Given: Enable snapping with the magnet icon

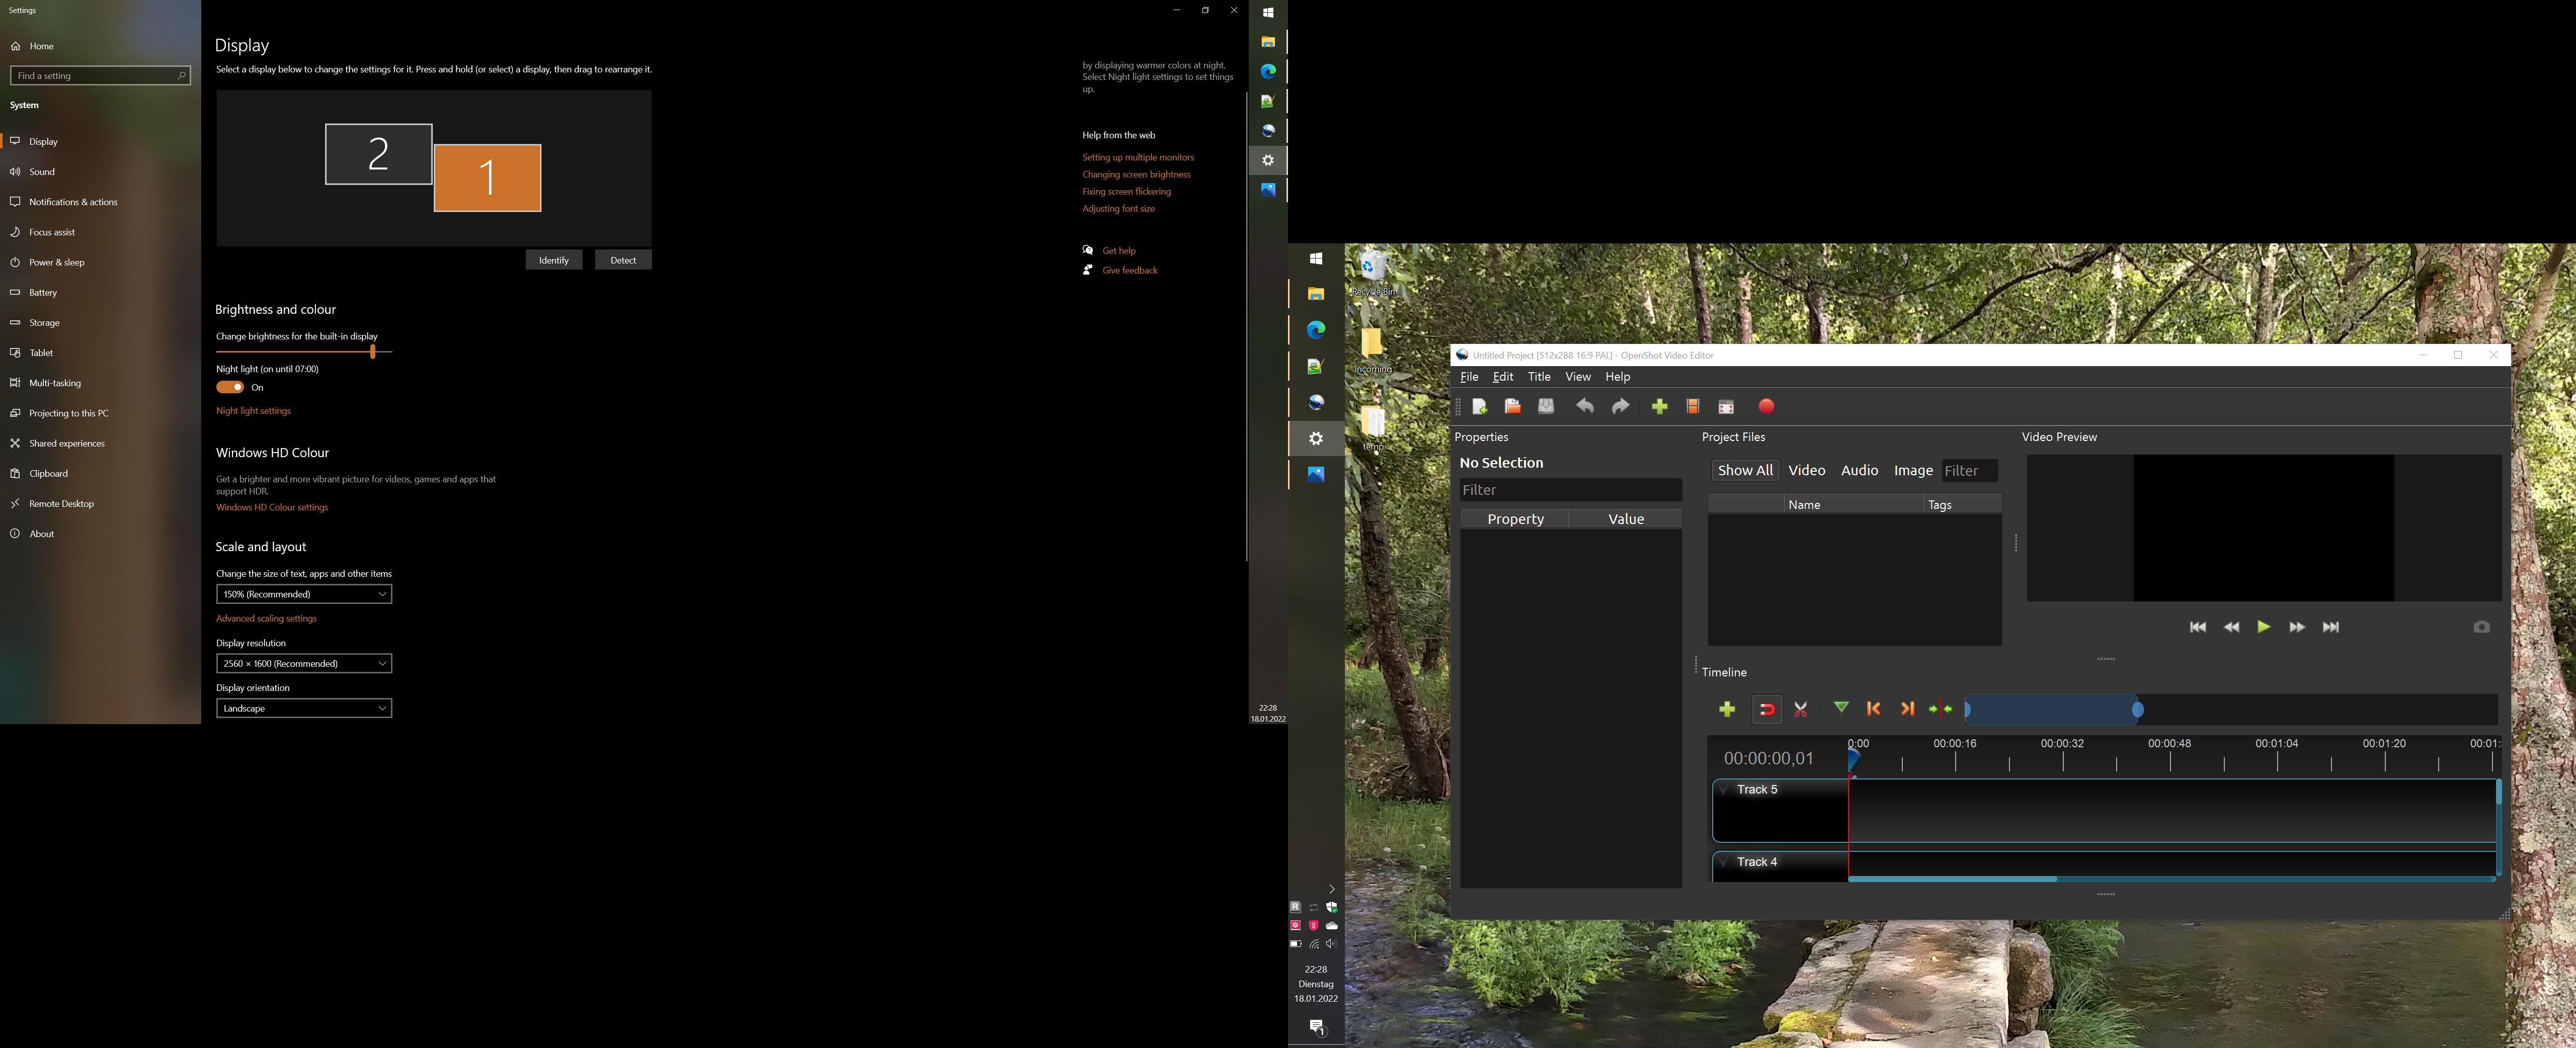Looking at the screenshot, I should [1766, 710].
